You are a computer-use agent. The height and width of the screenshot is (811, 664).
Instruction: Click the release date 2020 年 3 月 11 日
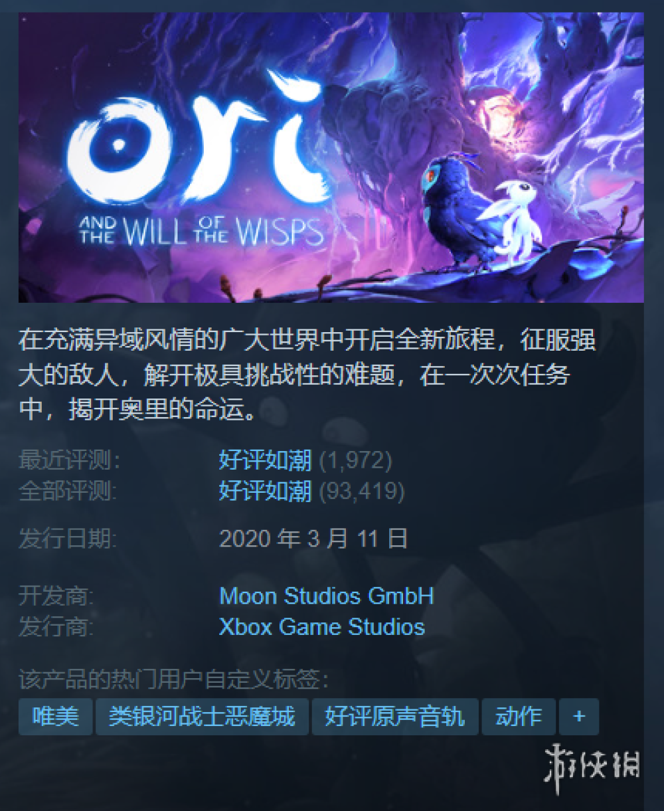(x=313, y=538)
